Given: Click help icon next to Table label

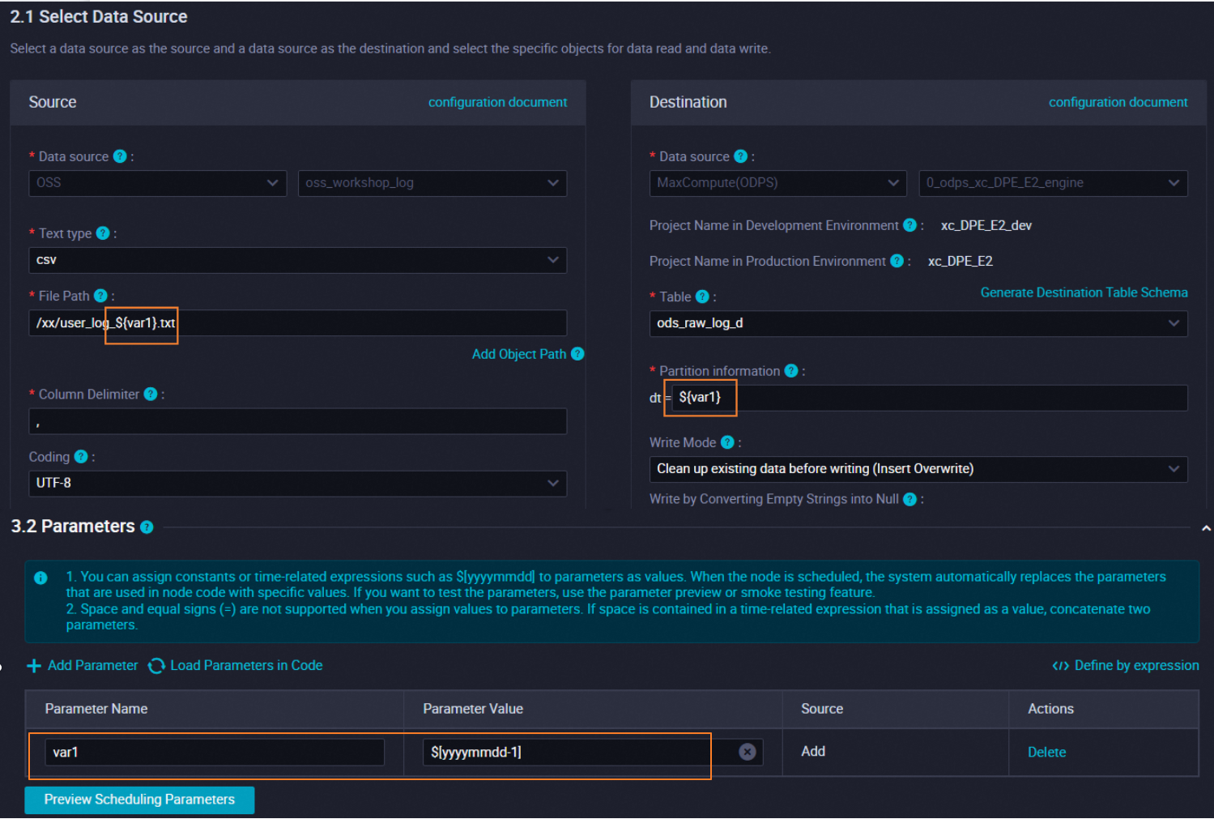Looking at the screenshot, I should [702, 296].
